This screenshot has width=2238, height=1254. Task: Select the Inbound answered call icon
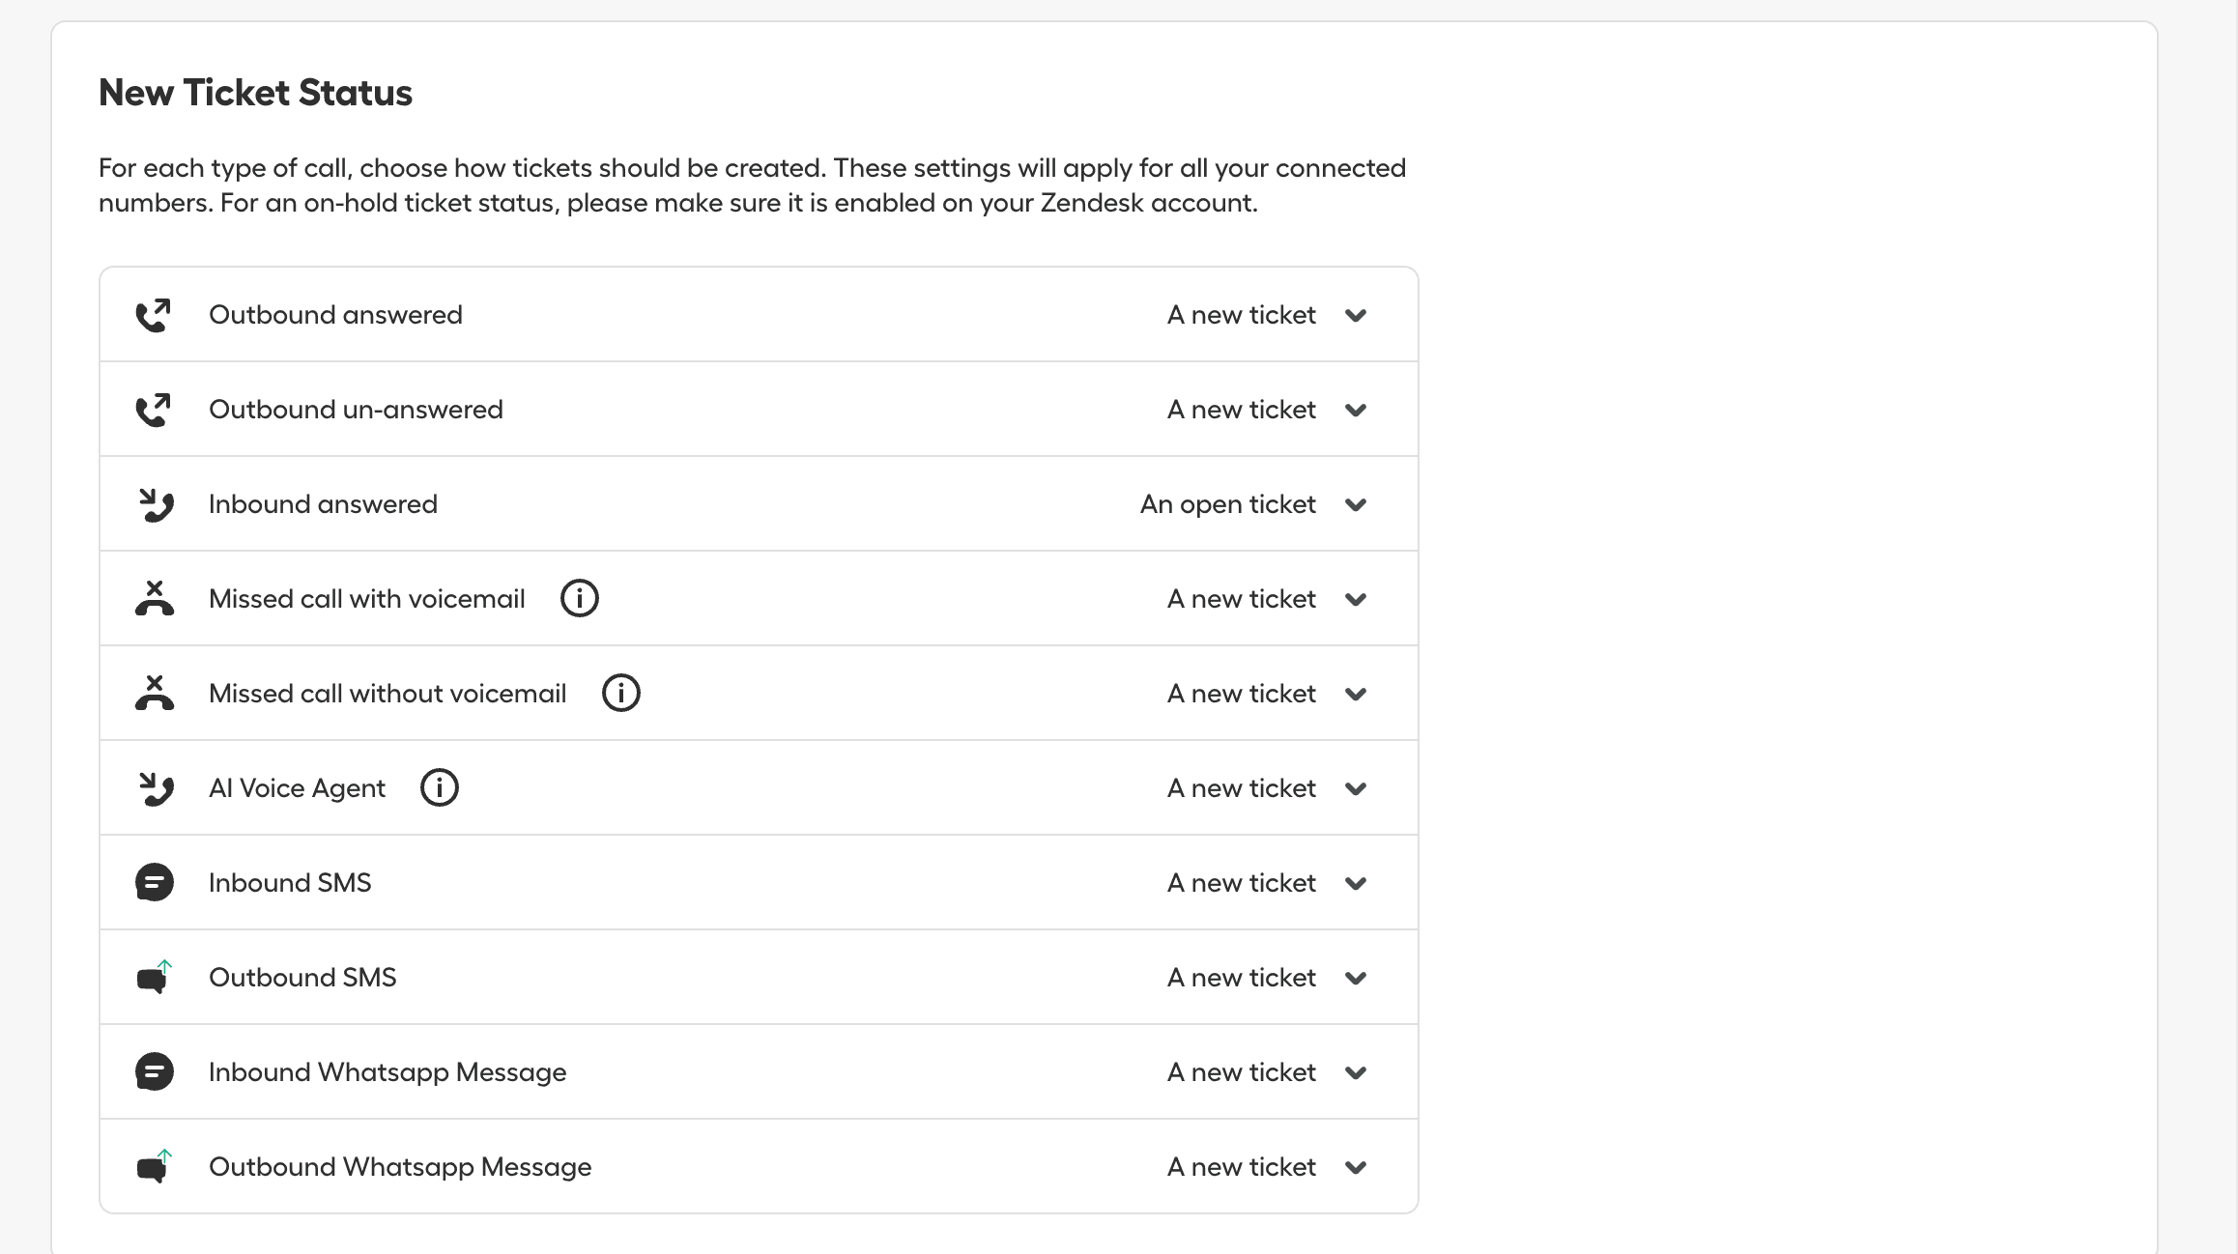[155, 503]
